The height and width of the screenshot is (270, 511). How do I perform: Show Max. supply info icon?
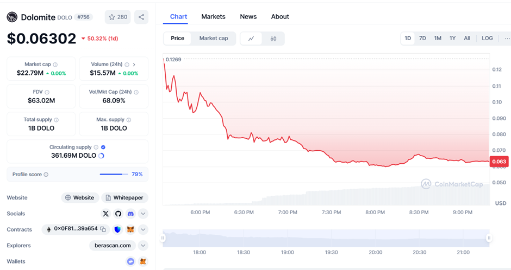tap(129, 120)
